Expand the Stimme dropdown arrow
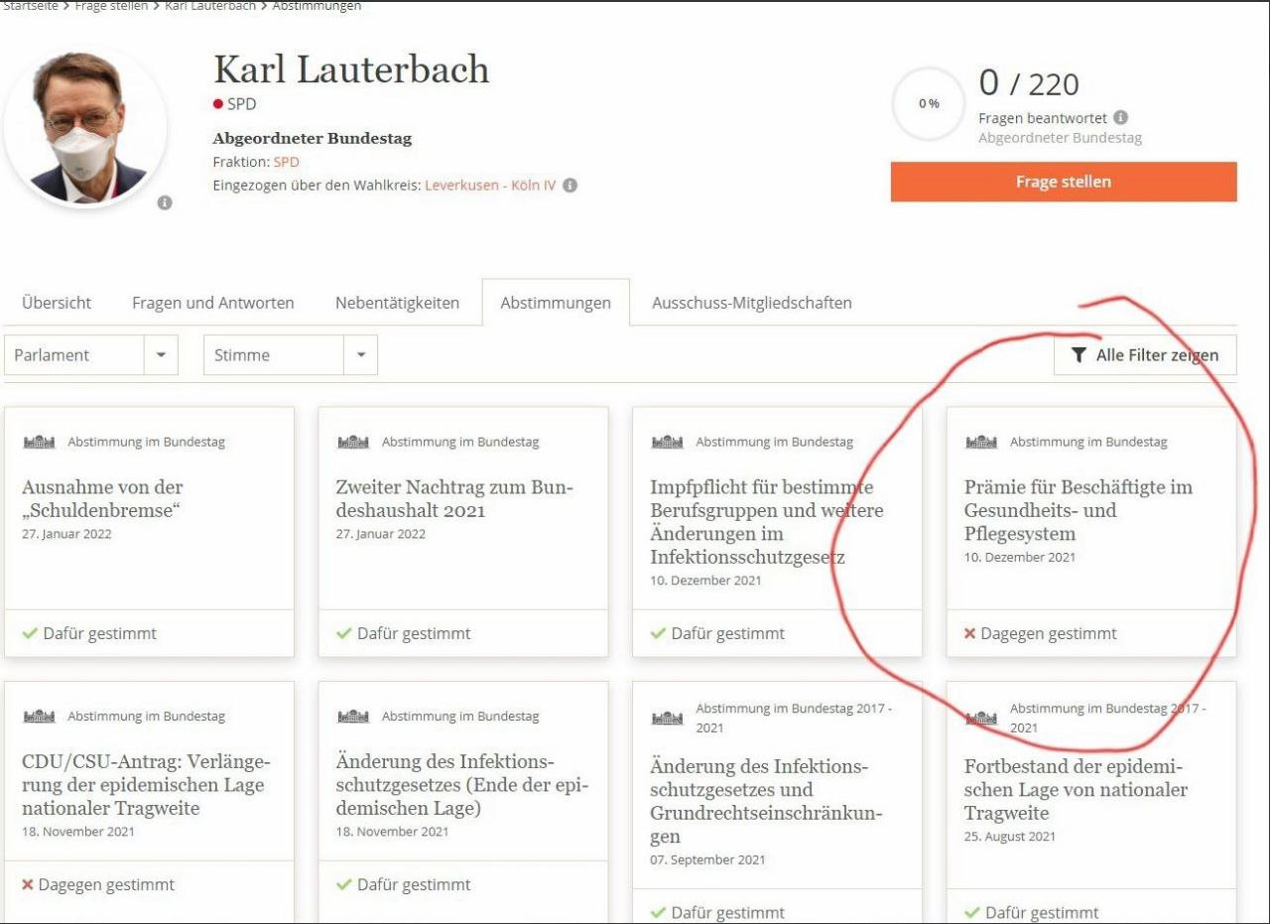The width and height of the screenshot is (1270, 924). click(360, 355)
